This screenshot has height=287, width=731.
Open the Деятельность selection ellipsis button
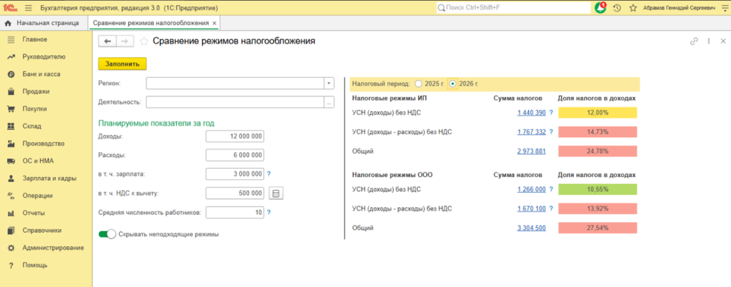329,102
